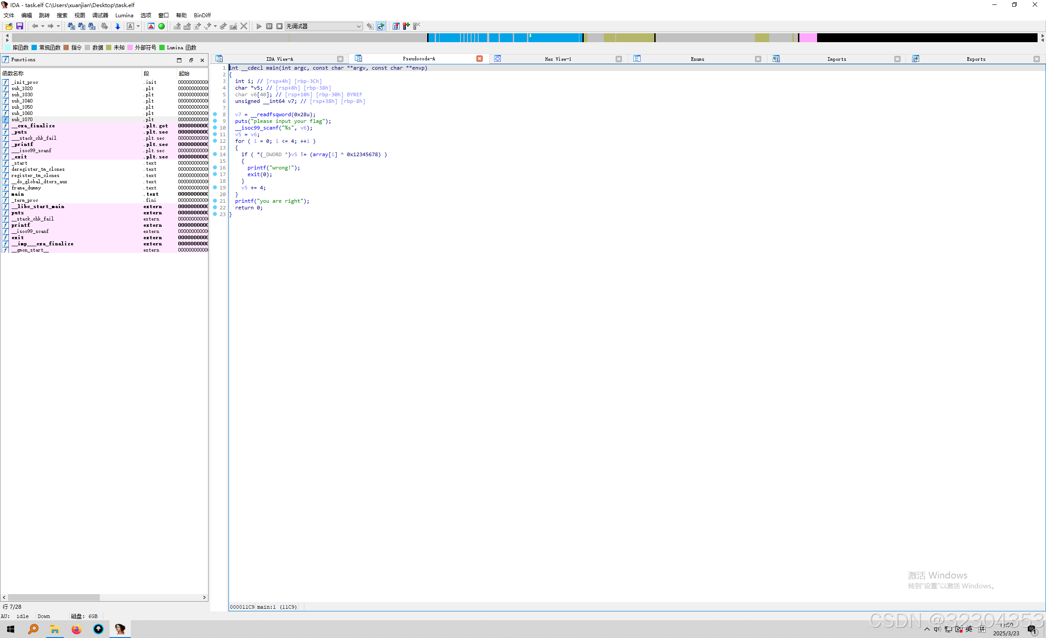The height and width of the screenshot is (638, 1046).
Task: Open the Lumina menu
Action: click(x=124, y=15)
